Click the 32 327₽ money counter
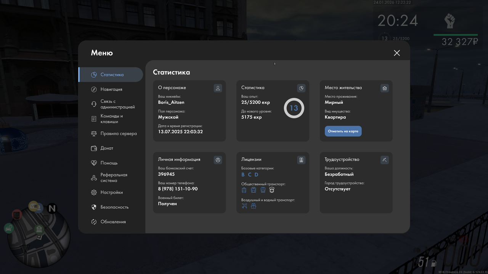 460,42
